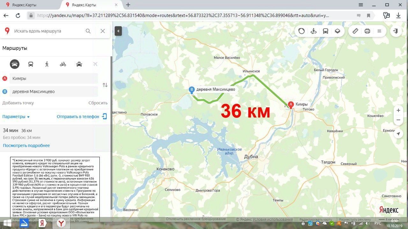Image resolution: width=408 pixels, height=229 pixels.
Task: Bookmark this page
Action: [368, 15]
